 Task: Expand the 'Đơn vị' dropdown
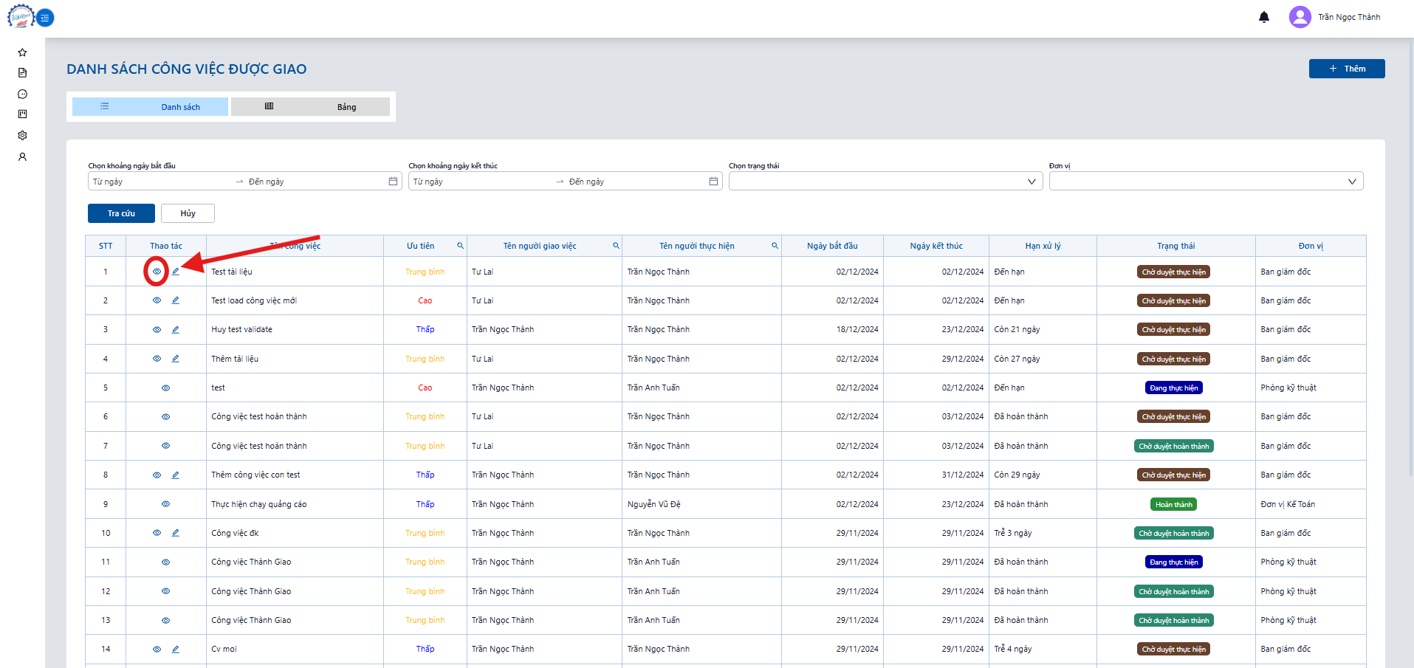[1206, 182]
